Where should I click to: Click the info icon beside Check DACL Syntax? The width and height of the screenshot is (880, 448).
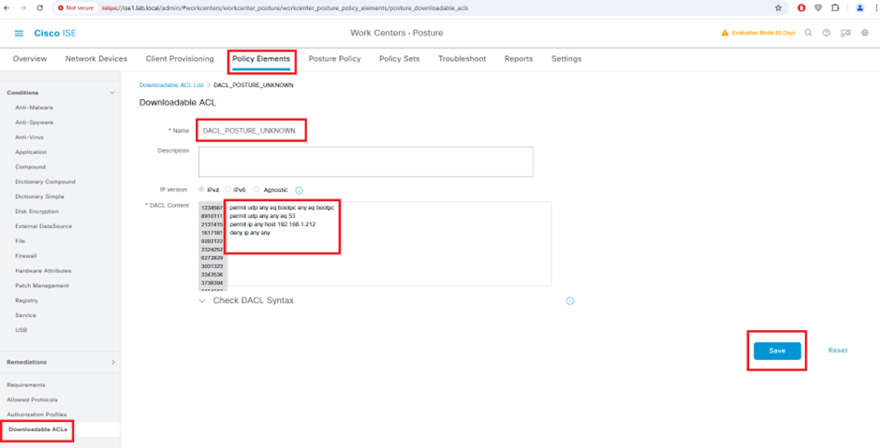[x=569, y=301]
